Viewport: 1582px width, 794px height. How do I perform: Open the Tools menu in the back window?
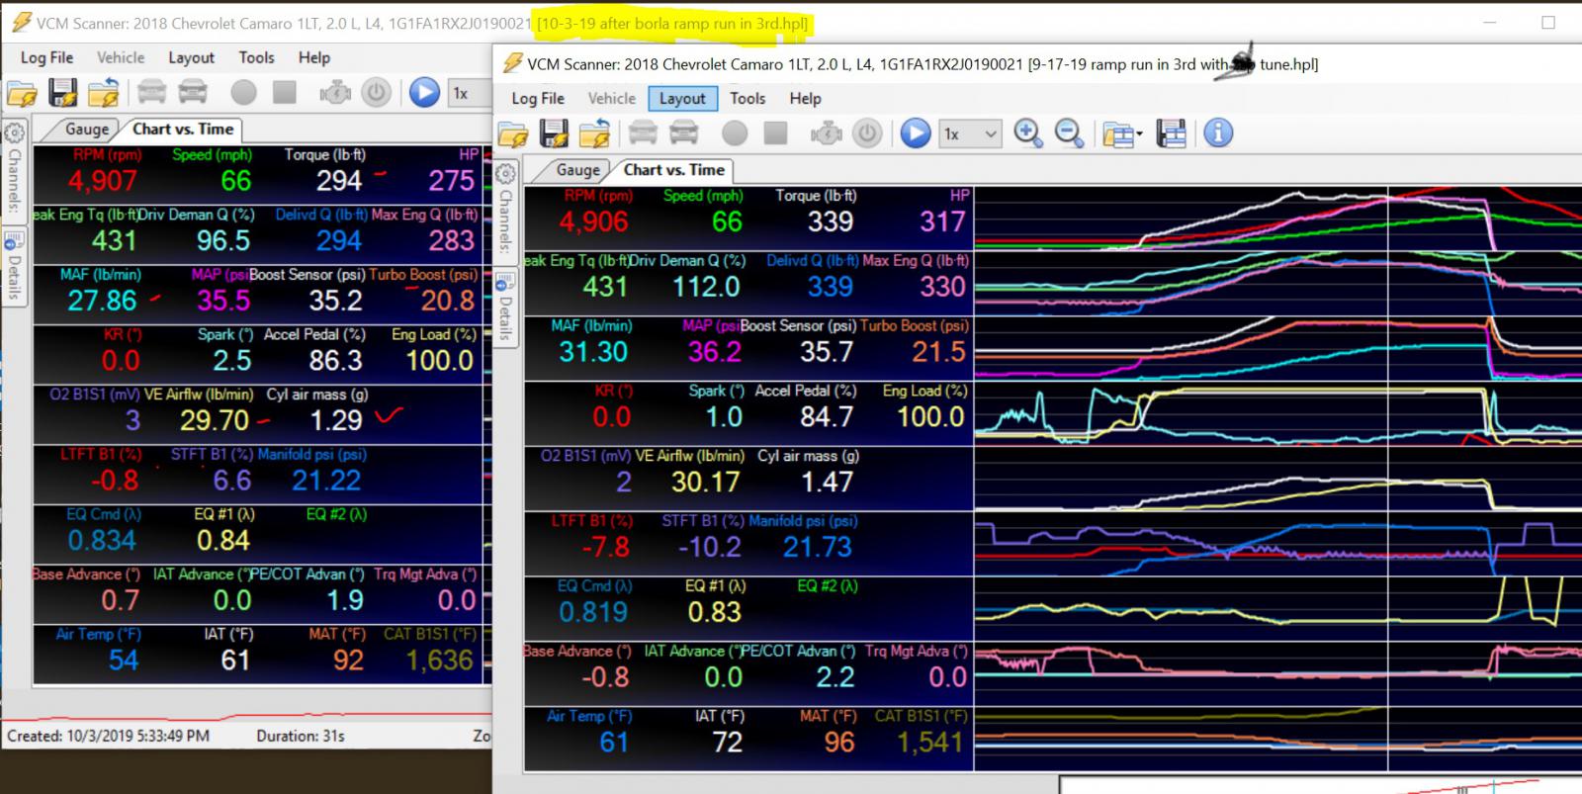click(x=256, y=57)
